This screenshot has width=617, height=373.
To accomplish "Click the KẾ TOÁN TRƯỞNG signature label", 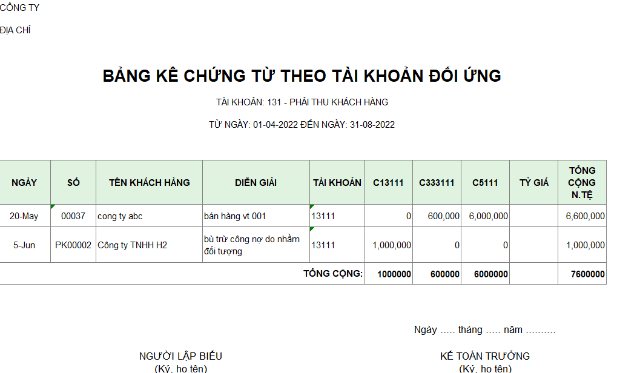I will tap(485, 356).
